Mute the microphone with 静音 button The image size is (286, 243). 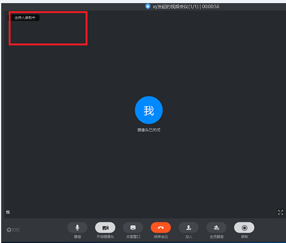tap(78, 227)
